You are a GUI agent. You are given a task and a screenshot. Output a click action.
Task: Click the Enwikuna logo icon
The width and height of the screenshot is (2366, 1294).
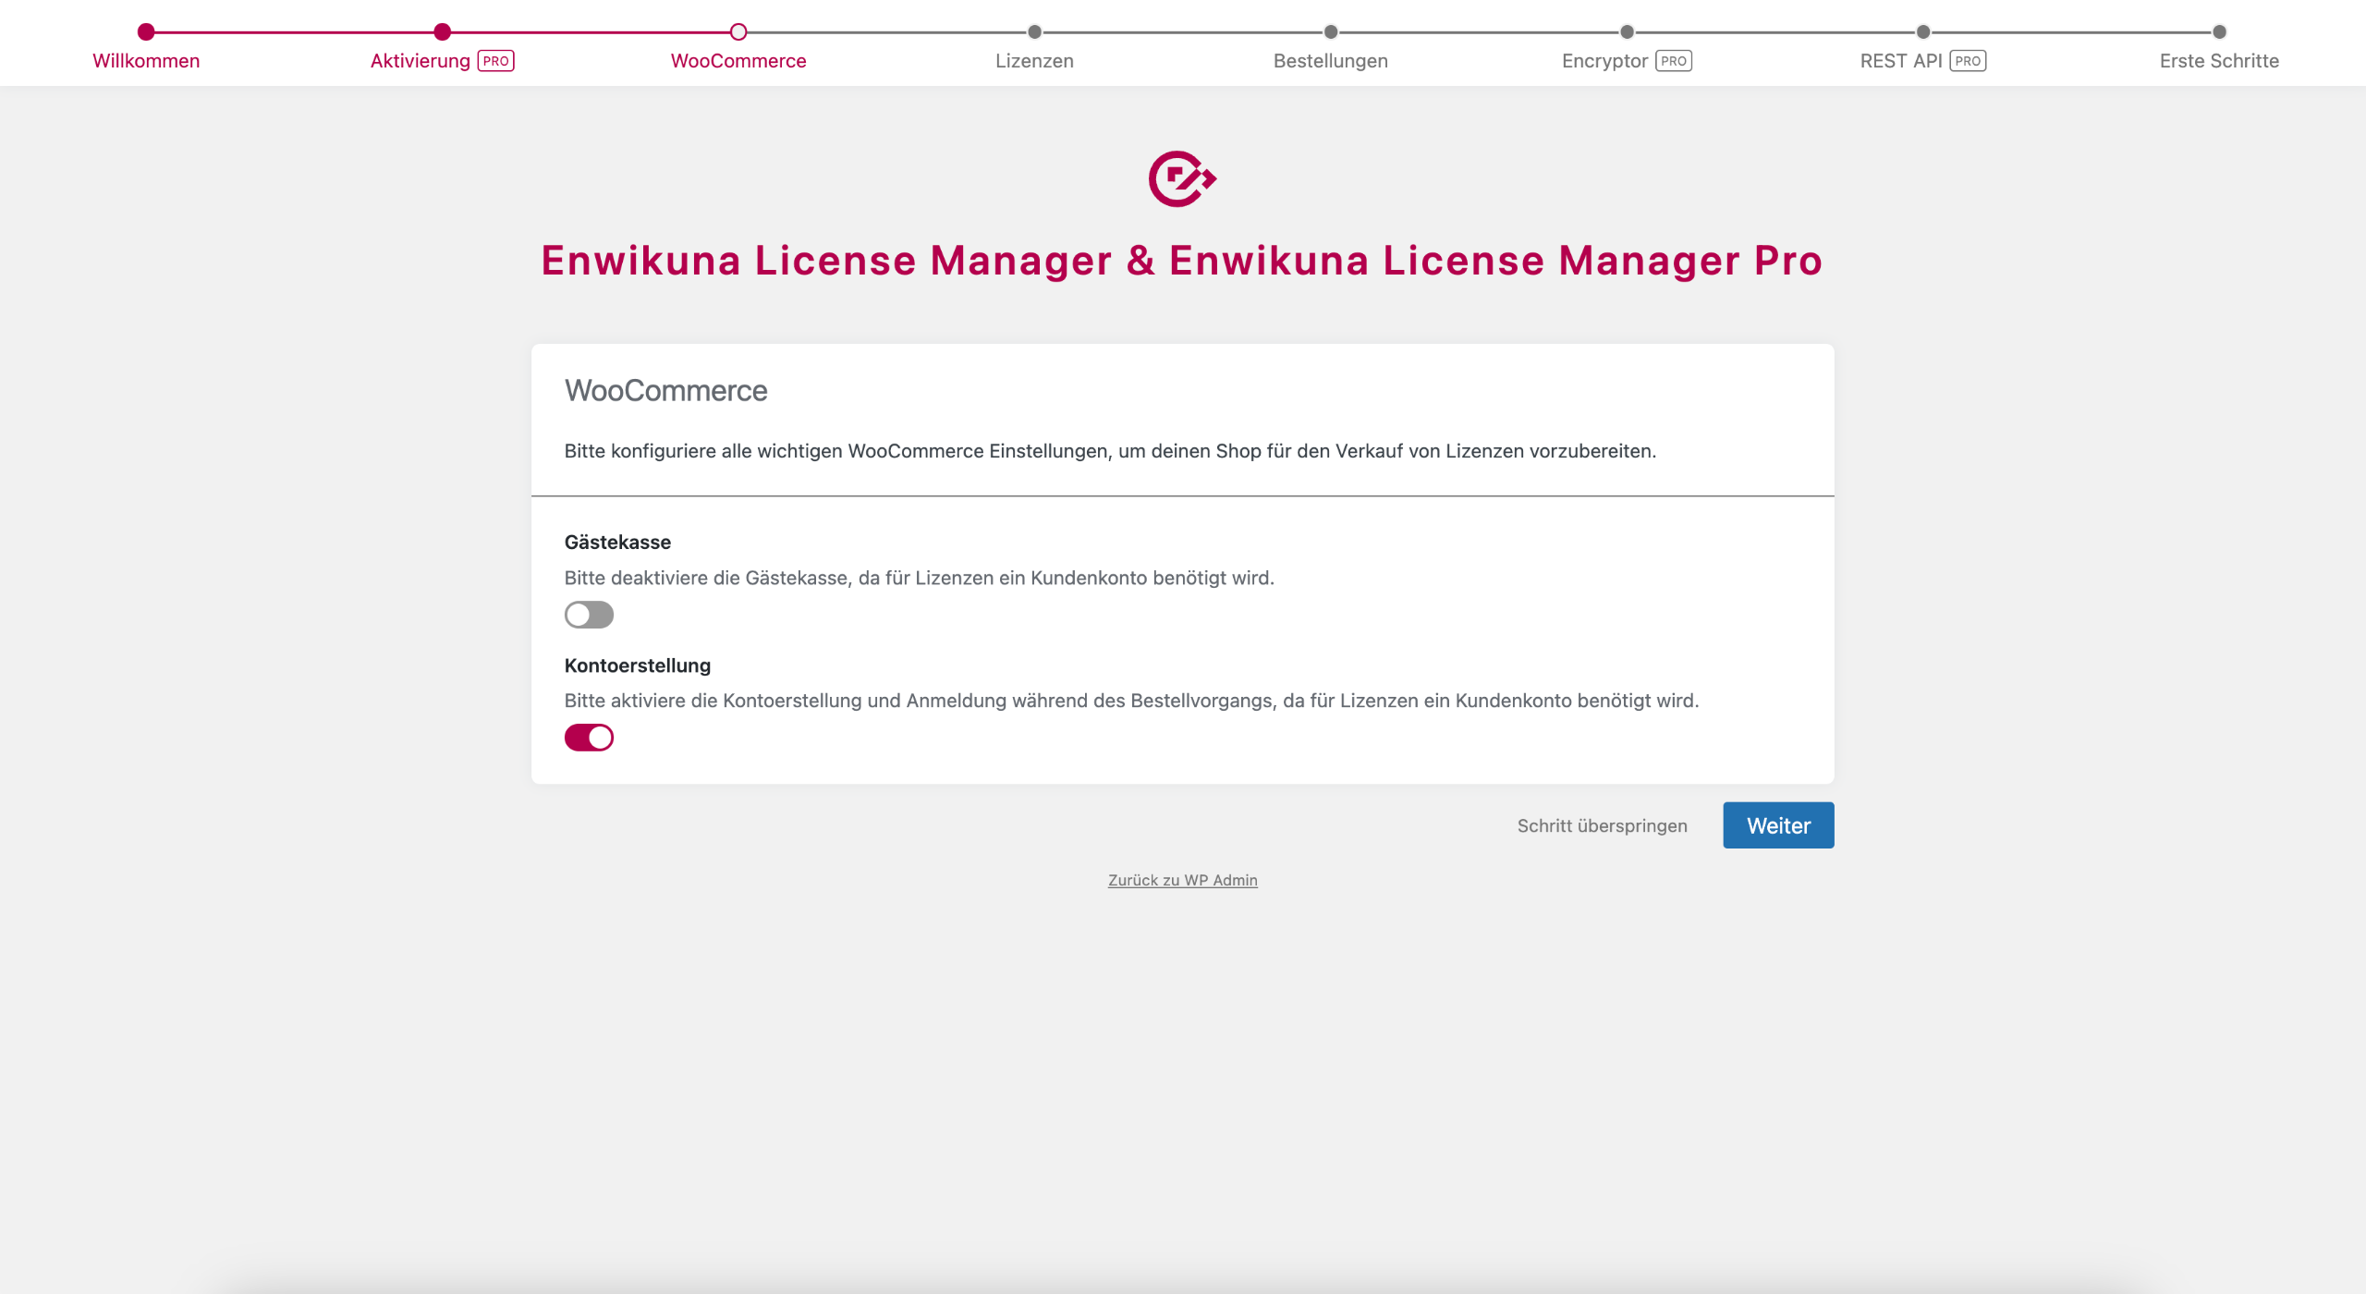click(x=1182, y=178)
